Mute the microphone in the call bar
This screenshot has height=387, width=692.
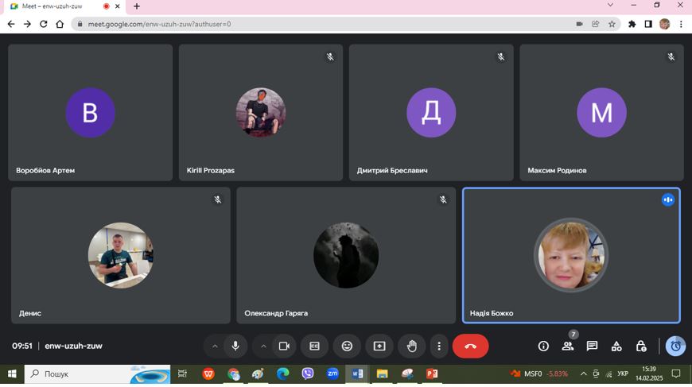tap(235, 346)
